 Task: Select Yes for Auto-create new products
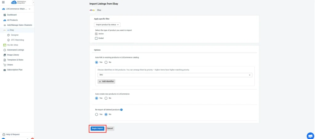[97, 98]
